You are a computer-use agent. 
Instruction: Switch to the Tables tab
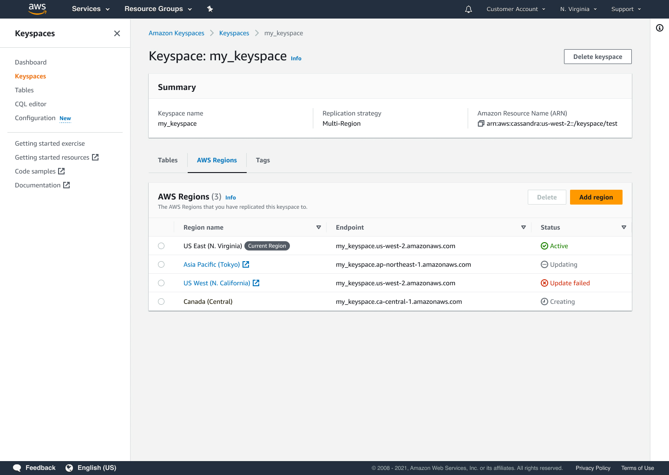[x=168, y=160]
